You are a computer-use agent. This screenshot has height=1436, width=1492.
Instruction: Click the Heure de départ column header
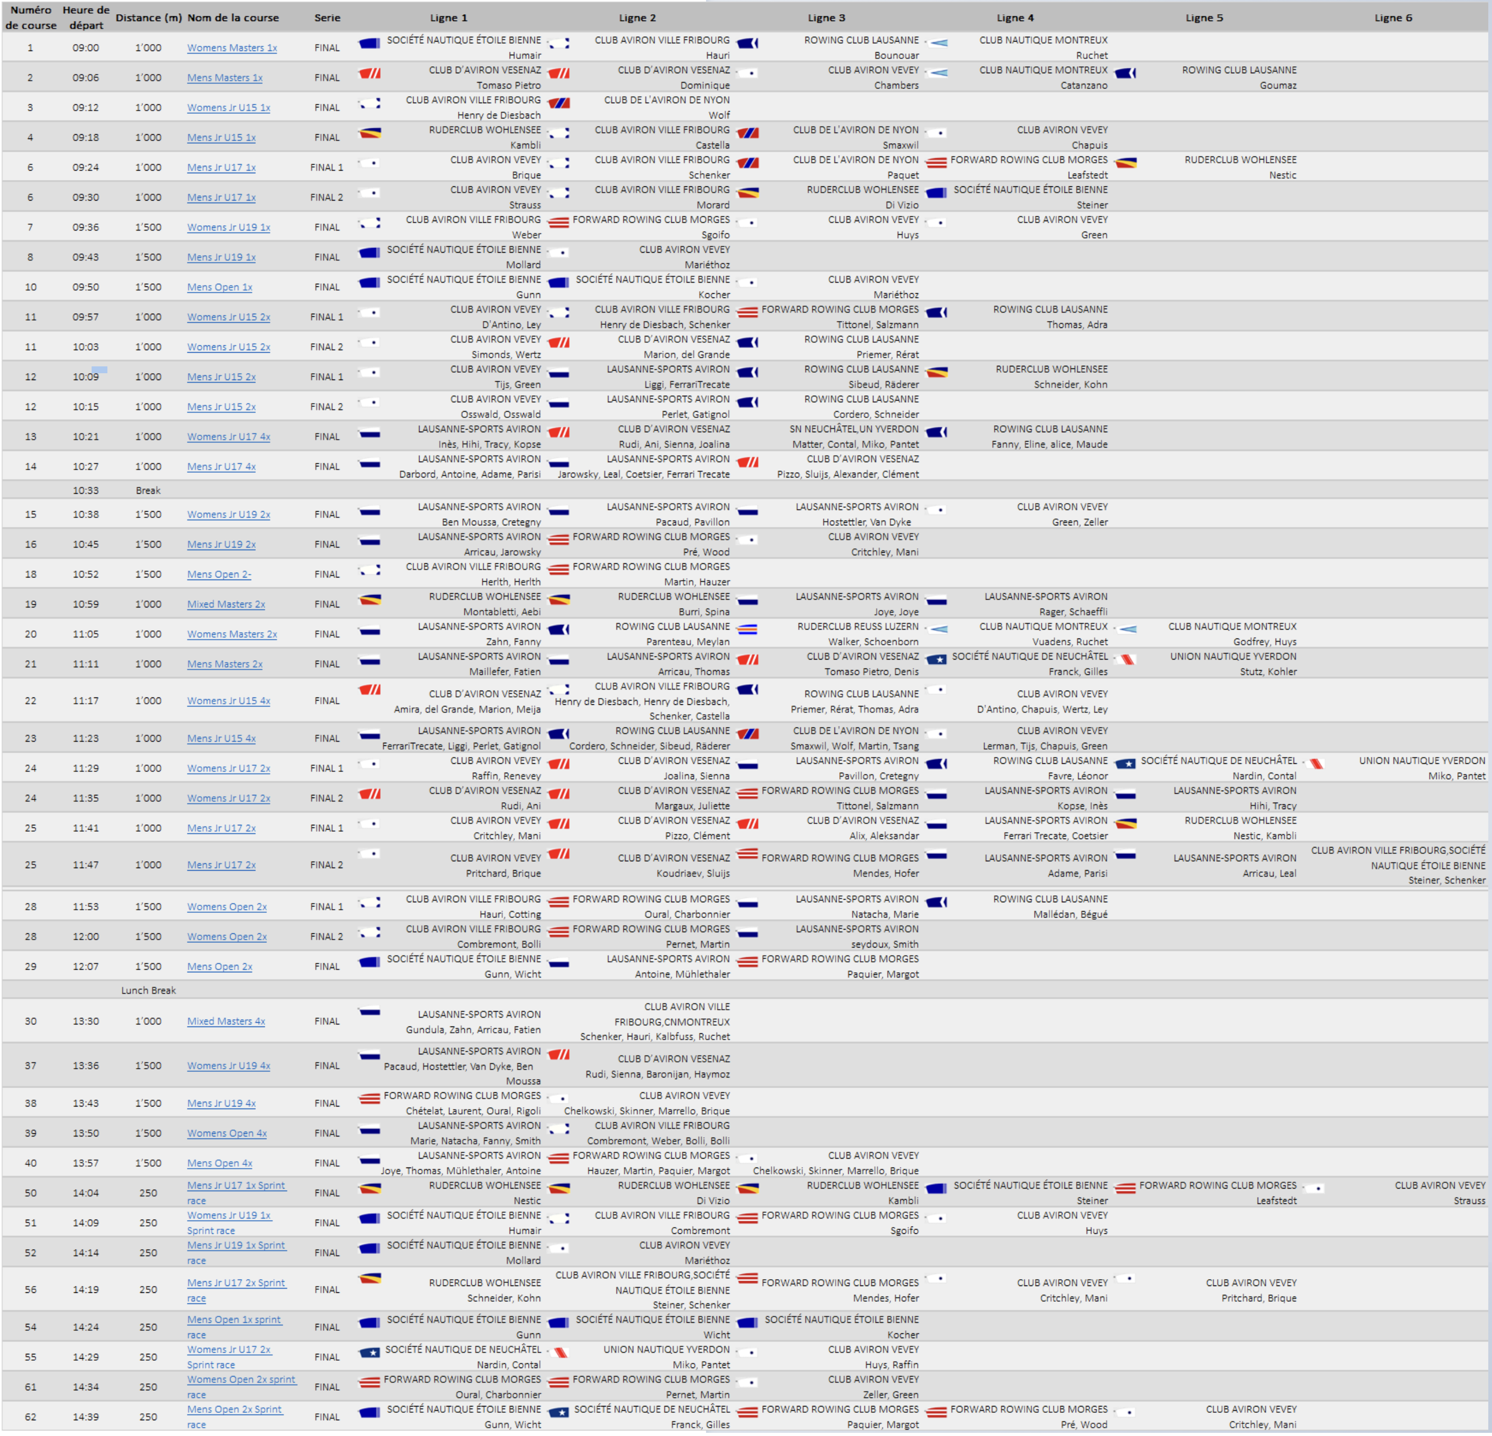86,17
